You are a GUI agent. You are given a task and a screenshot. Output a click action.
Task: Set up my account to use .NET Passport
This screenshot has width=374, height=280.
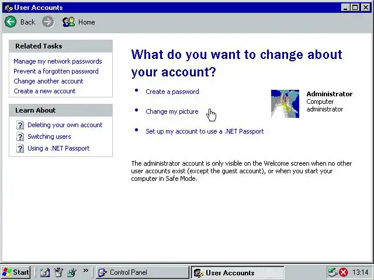tap(205, 131)
